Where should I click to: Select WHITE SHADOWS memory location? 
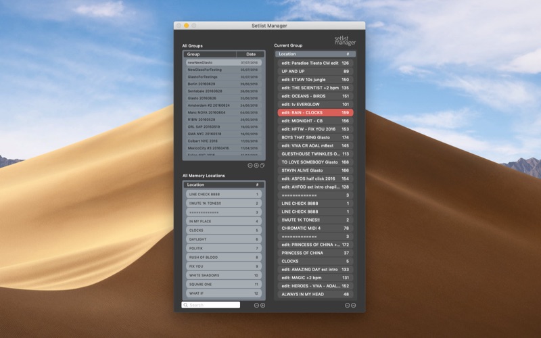pyautogui.click(x=224, y=275)
